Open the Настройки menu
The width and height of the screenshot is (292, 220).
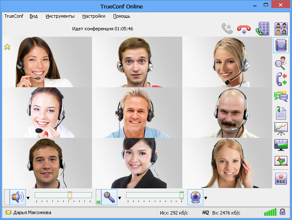[x=94, y=16]
